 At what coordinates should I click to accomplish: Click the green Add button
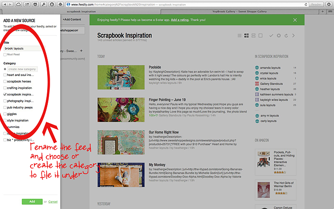pos(32,201)
